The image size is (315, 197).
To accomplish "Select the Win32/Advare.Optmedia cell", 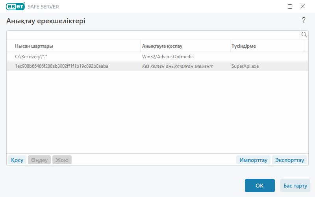I will (x=168, y=57).
